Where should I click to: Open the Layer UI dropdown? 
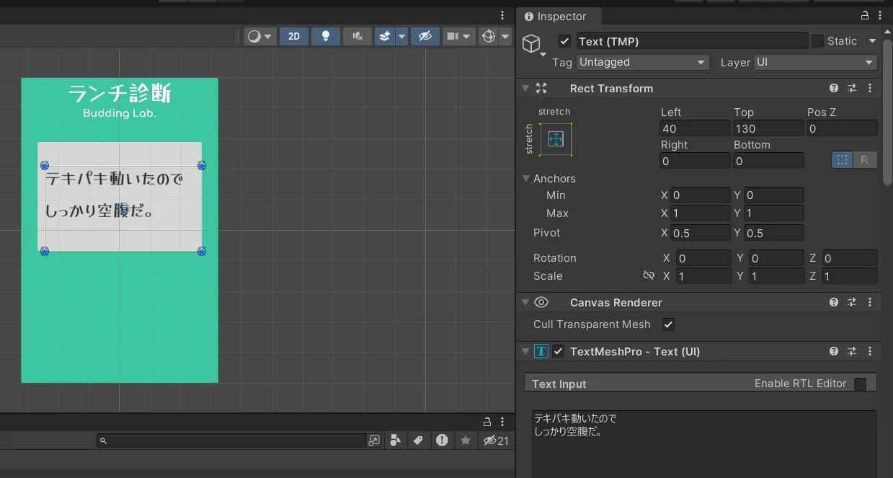pyautogui.click(x=815, y=62)
